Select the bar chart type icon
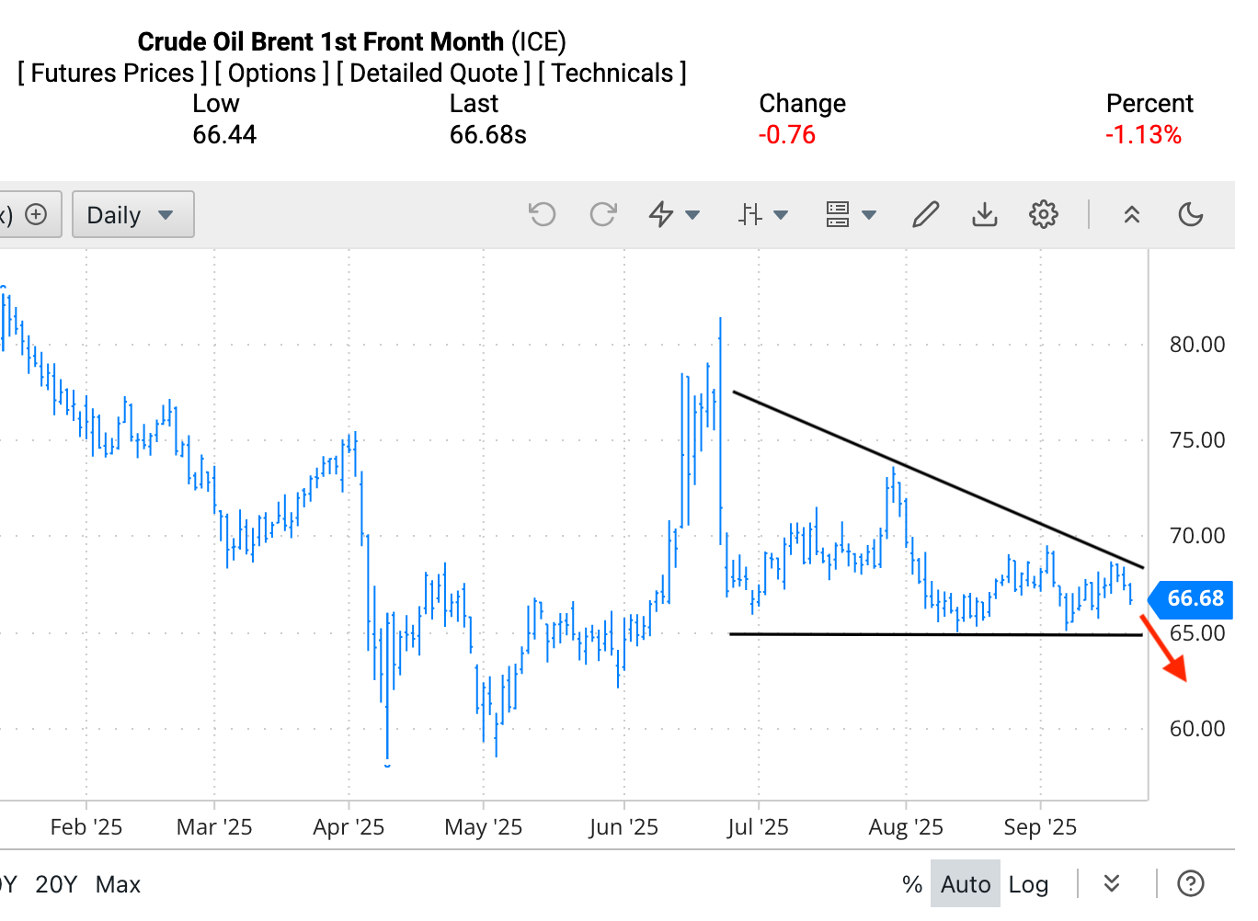Image resolution: width=1258 pixels, height=921 pixels. [749, 215]
